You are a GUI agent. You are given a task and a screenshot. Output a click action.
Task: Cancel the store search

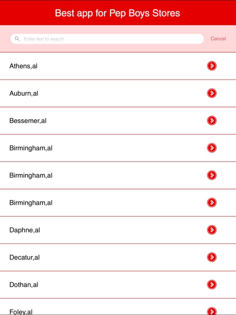[218, 39]
